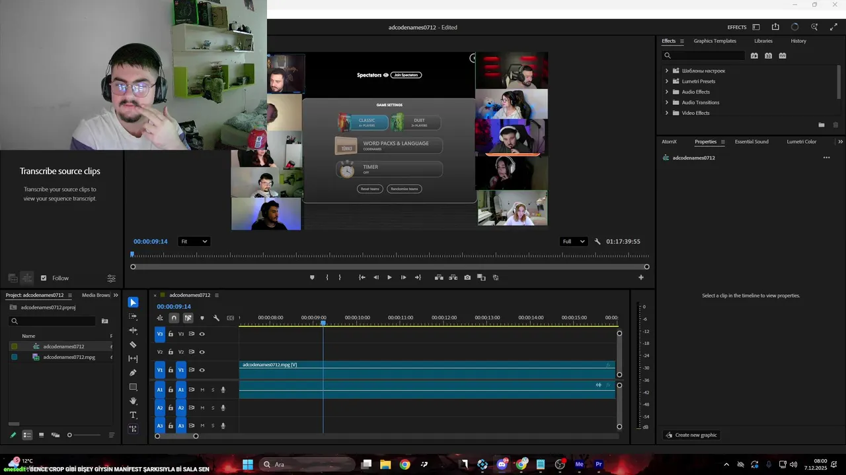Open the Full playback resolution dropdown
The image size is (846, 475).
(573, 241)
